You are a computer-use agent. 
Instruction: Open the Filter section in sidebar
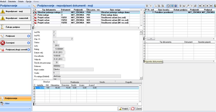16,103
